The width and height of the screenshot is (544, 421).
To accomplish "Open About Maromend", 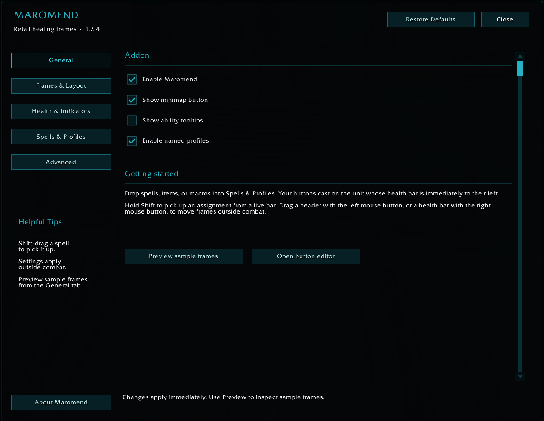I will pyautogui.click(x=61, y=403).
